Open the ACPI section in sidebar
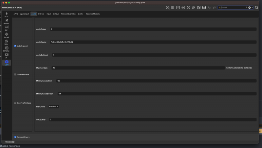Screen dimensions: 262x148 [x=6, y=14]
